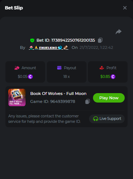Copy the Bet ID to clipboard
The height and width of the screenshot is (179, 133).
tap(100, 40)
